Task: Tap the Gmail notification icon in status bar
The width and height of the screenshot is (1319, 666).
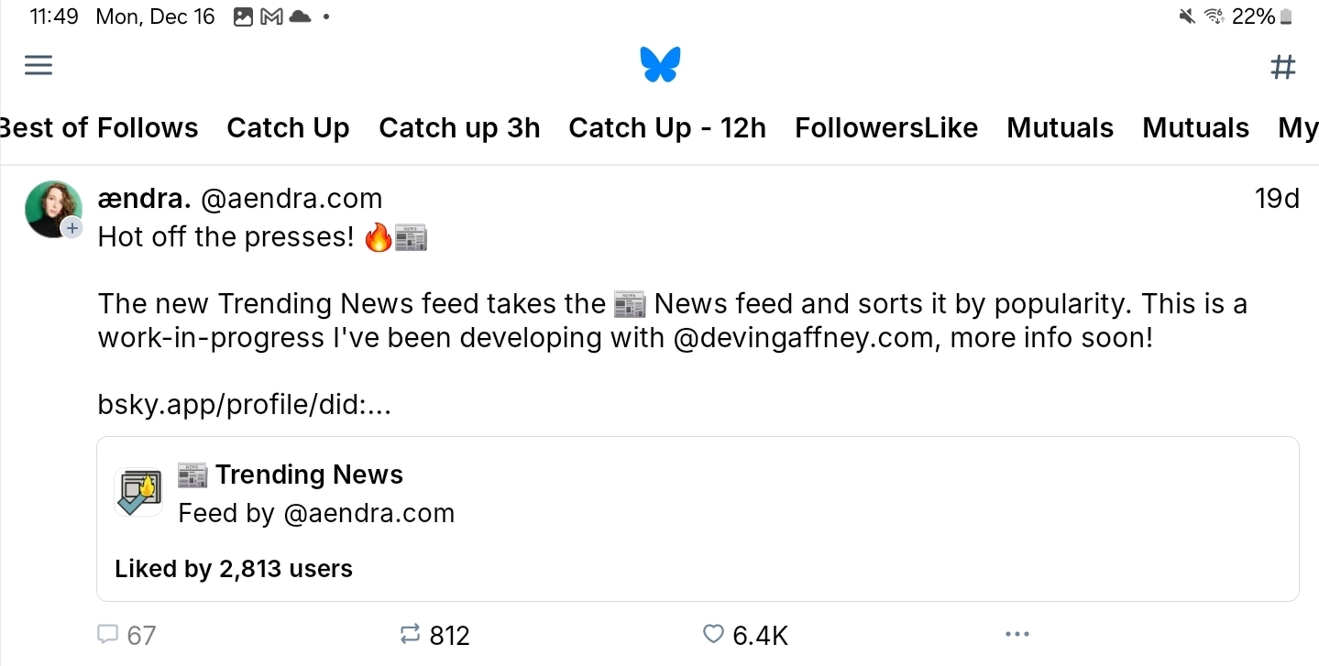Action: point(271,16)
